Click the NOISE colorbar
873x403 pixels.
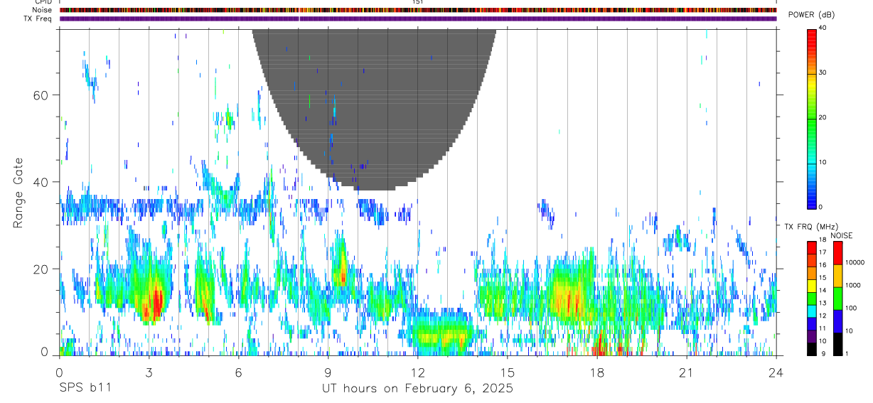click(x=837, y=298)
